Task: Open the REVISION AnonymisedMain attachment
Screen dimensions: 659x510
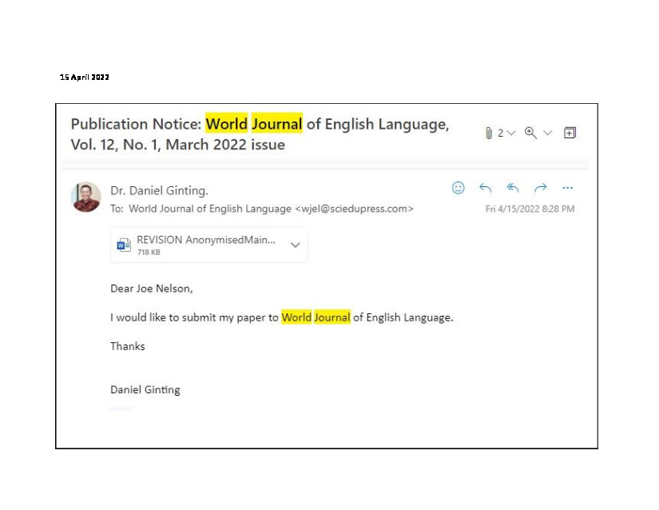Action: pos(208,245)
